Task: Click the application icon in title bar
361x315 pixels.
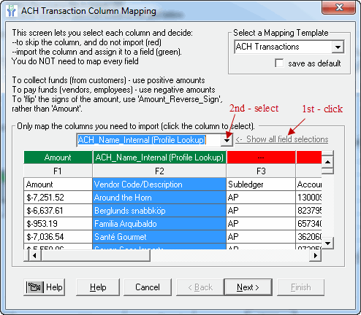Action: point(11,10)
